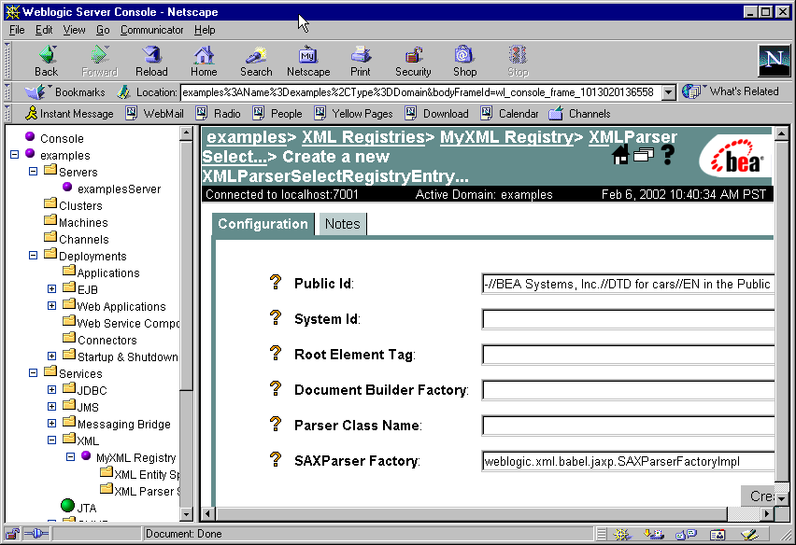The height and width of the screenshot is (545, 796).
Task: Click the Netscape N logo
Action: coord(774,61)
